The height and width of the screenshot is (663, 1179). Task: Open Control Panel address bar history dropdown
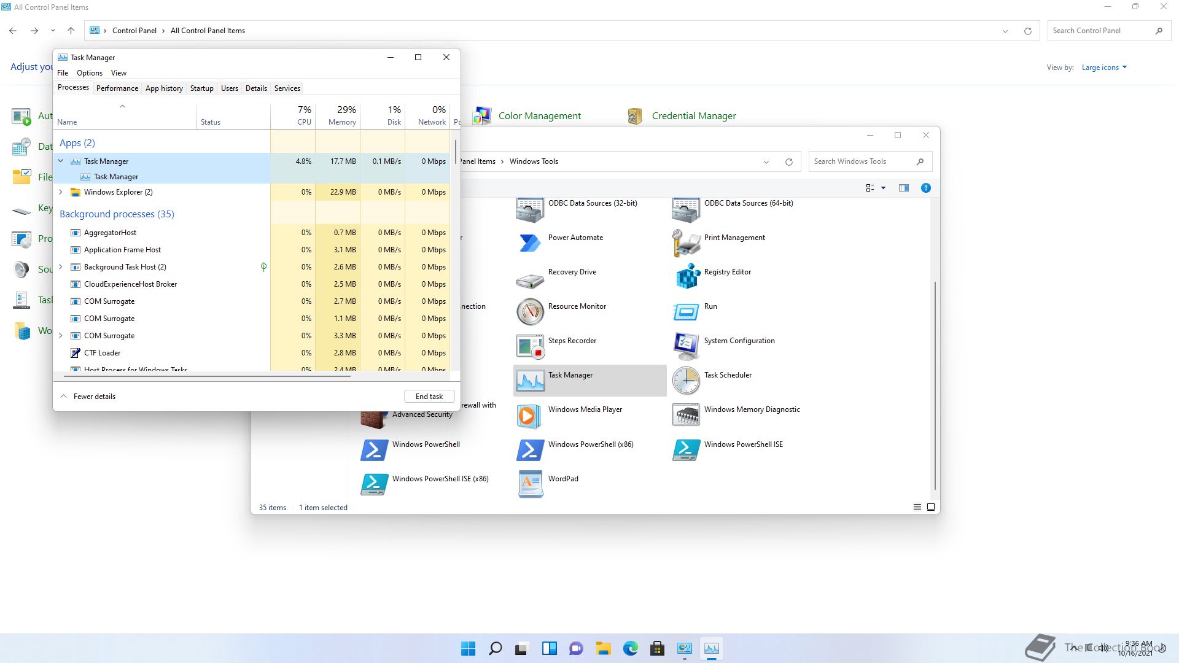click(x=1005, y=31)
